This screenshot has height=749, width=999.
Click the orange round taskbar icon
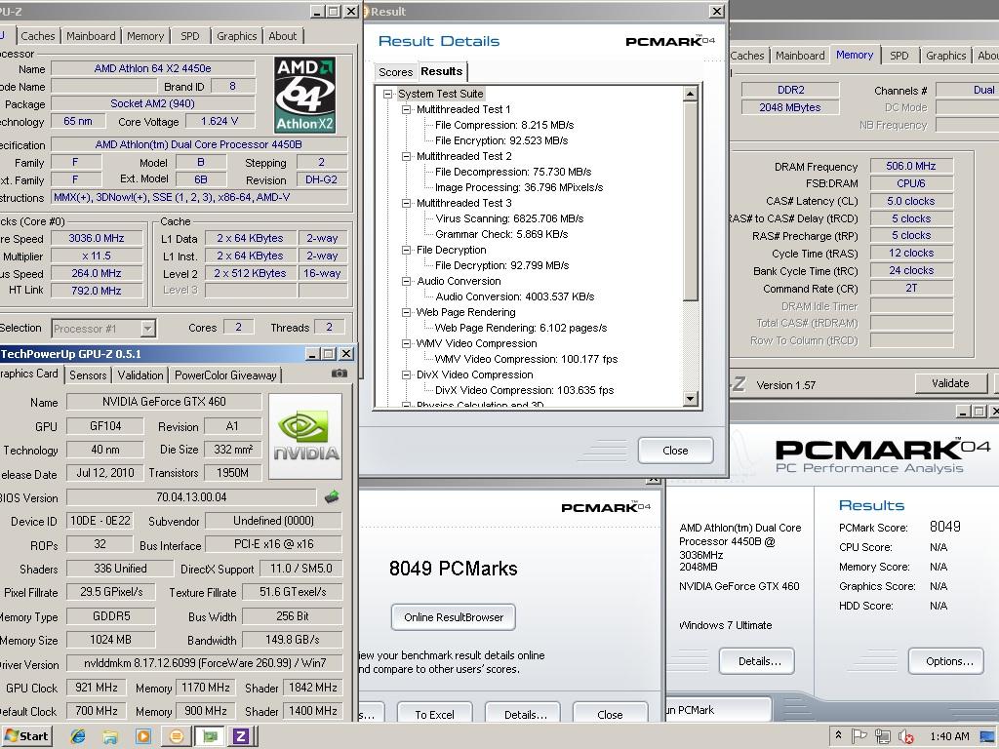click(177, 737)
